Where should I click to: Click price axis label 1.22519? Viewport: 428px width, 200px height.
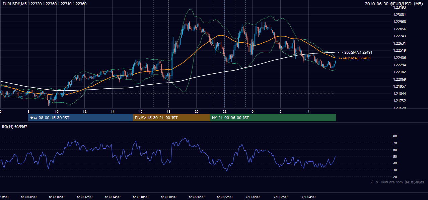399,50
